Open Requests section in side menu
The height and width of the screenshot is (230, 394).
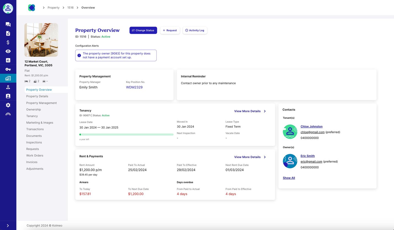(32, 149)
